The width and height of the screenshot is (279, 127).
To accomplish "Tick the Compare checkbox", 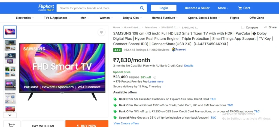I will click(243, 27).
